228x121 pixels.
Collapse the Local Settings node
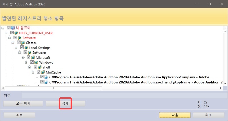pyautogui.click(x=16, y=48)
